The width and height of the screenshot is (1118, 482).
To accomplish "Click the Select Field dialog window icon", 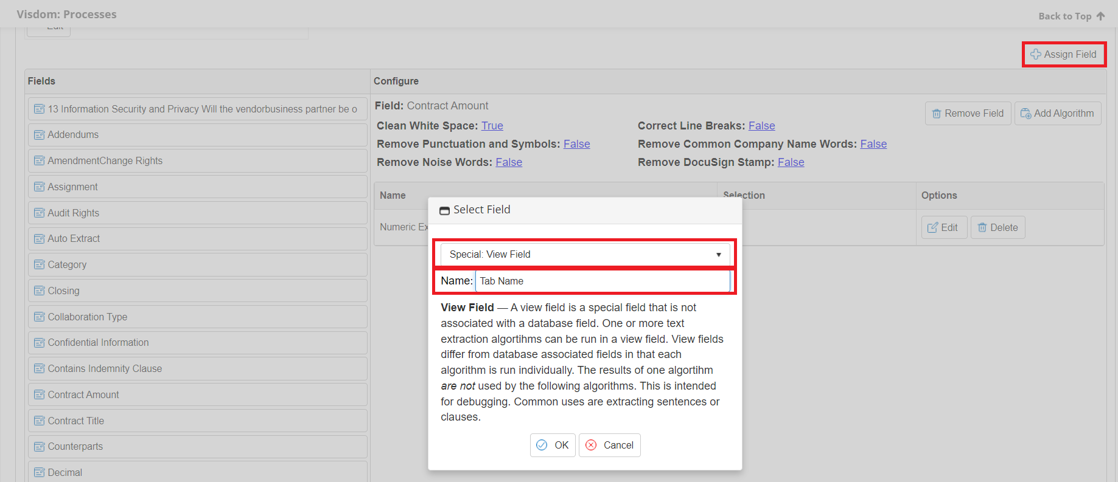I will 445,210.
